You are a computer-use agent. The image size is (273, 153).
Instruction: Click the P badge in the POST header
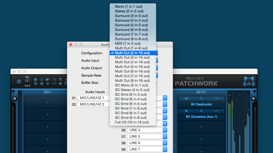198,92
